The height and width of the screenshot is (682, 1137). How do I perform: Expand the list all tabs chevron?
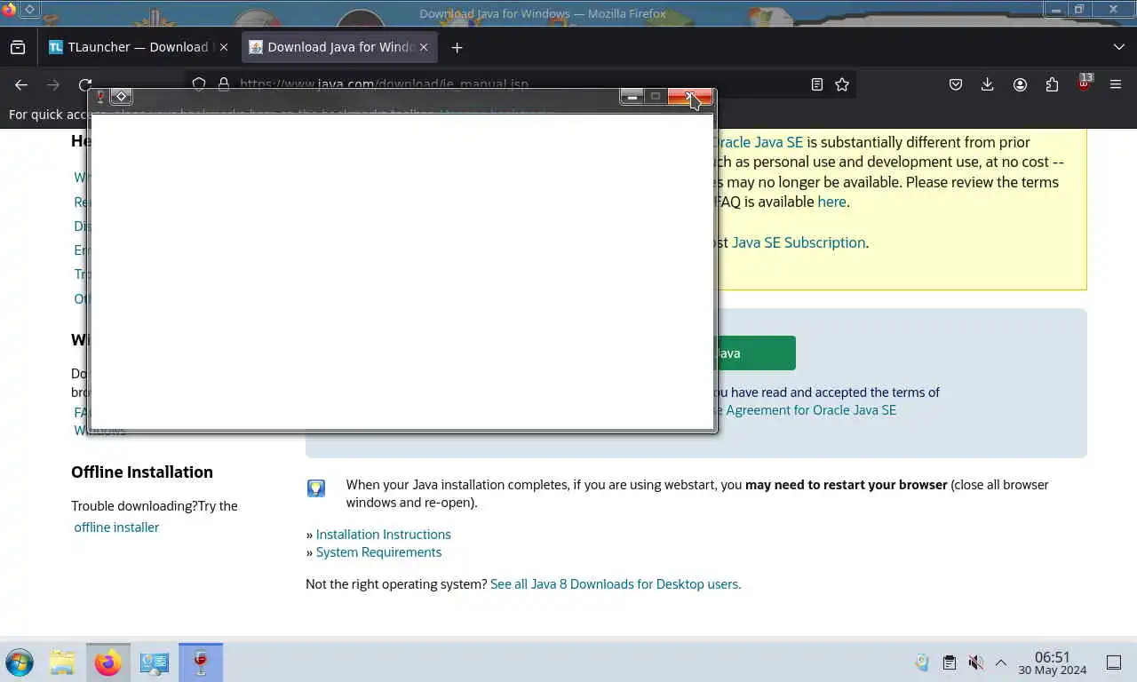tap(1118, 47)
